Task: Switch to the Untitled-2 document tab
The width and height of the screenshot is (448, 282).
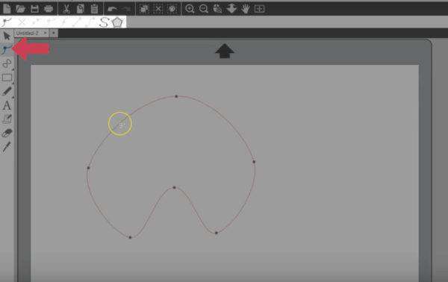Action: coord(28,34)
